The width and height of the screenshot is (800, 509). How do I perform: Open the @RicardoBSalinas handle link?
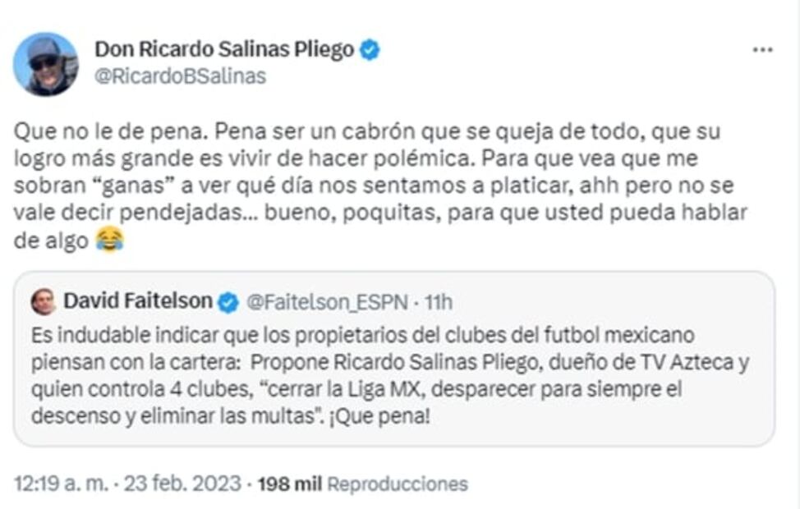pyautogui.click(x=180, y=75)
